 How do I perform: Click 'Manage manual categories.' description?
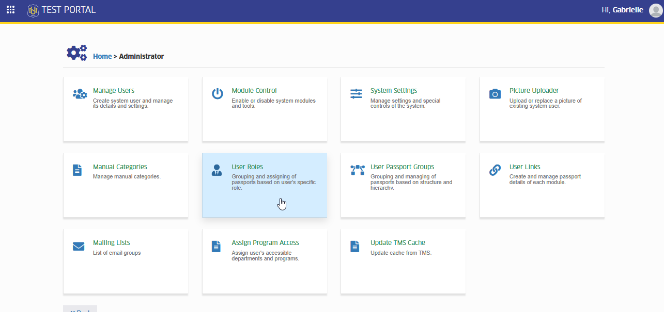127,176
